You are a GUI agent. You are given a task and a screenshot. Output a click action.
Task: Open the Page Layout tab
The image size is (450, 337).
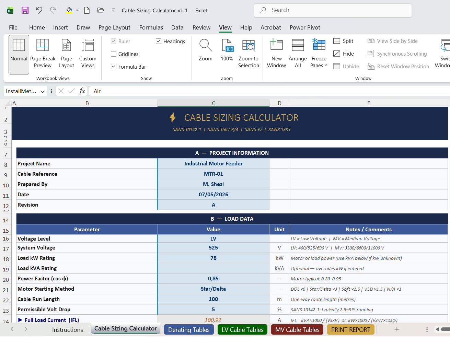point(114,27)
